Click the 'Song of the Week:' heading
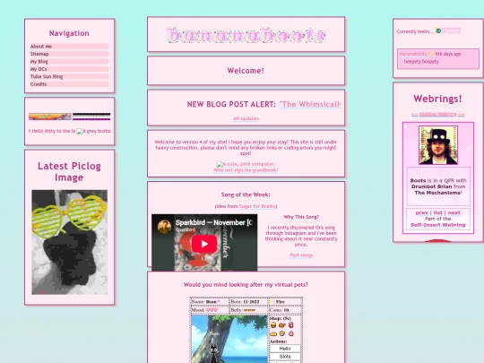Screen dimensions: 484x363 (x=246, y=194)
